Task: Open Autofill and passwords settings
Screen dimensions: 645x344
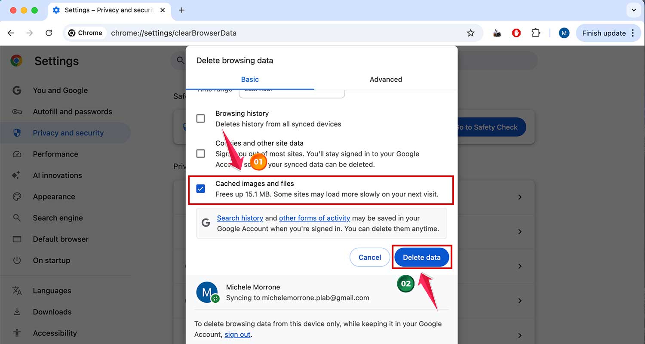Action: point(72,111)
